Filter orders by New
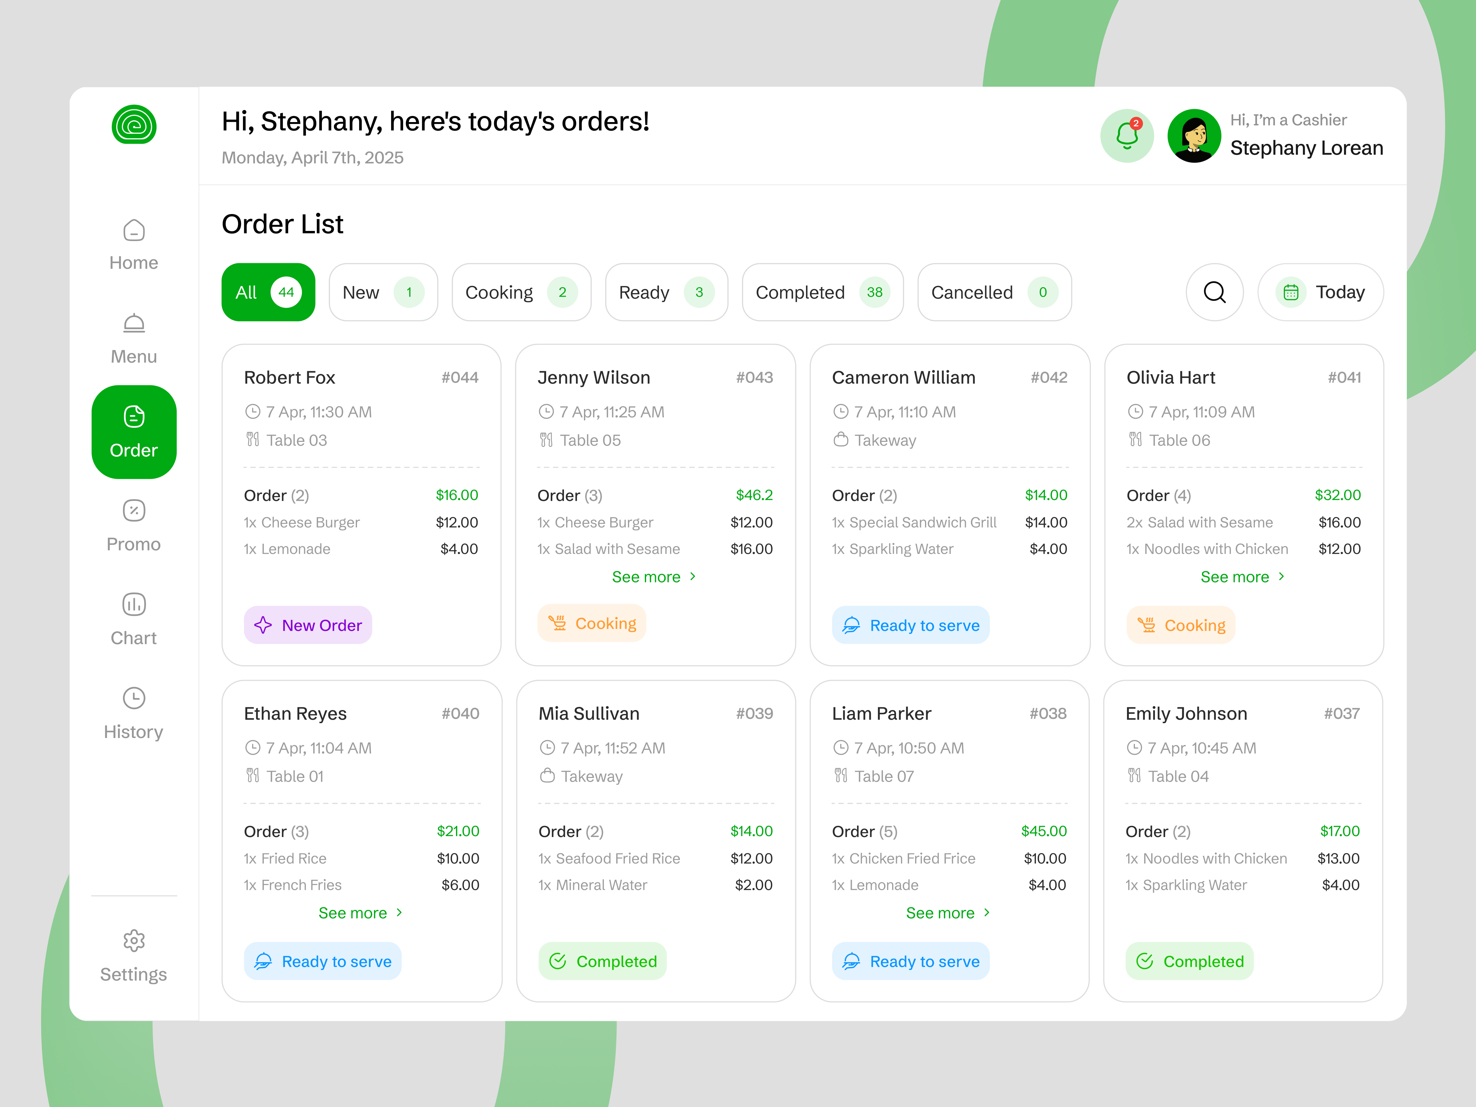The width and height of the screenshot is (1476, 1107). (x=383, y=292)
